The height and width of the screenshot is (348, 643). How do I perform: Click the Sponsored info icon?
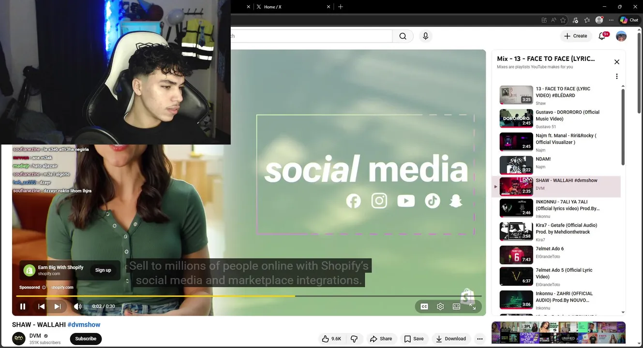44,287
